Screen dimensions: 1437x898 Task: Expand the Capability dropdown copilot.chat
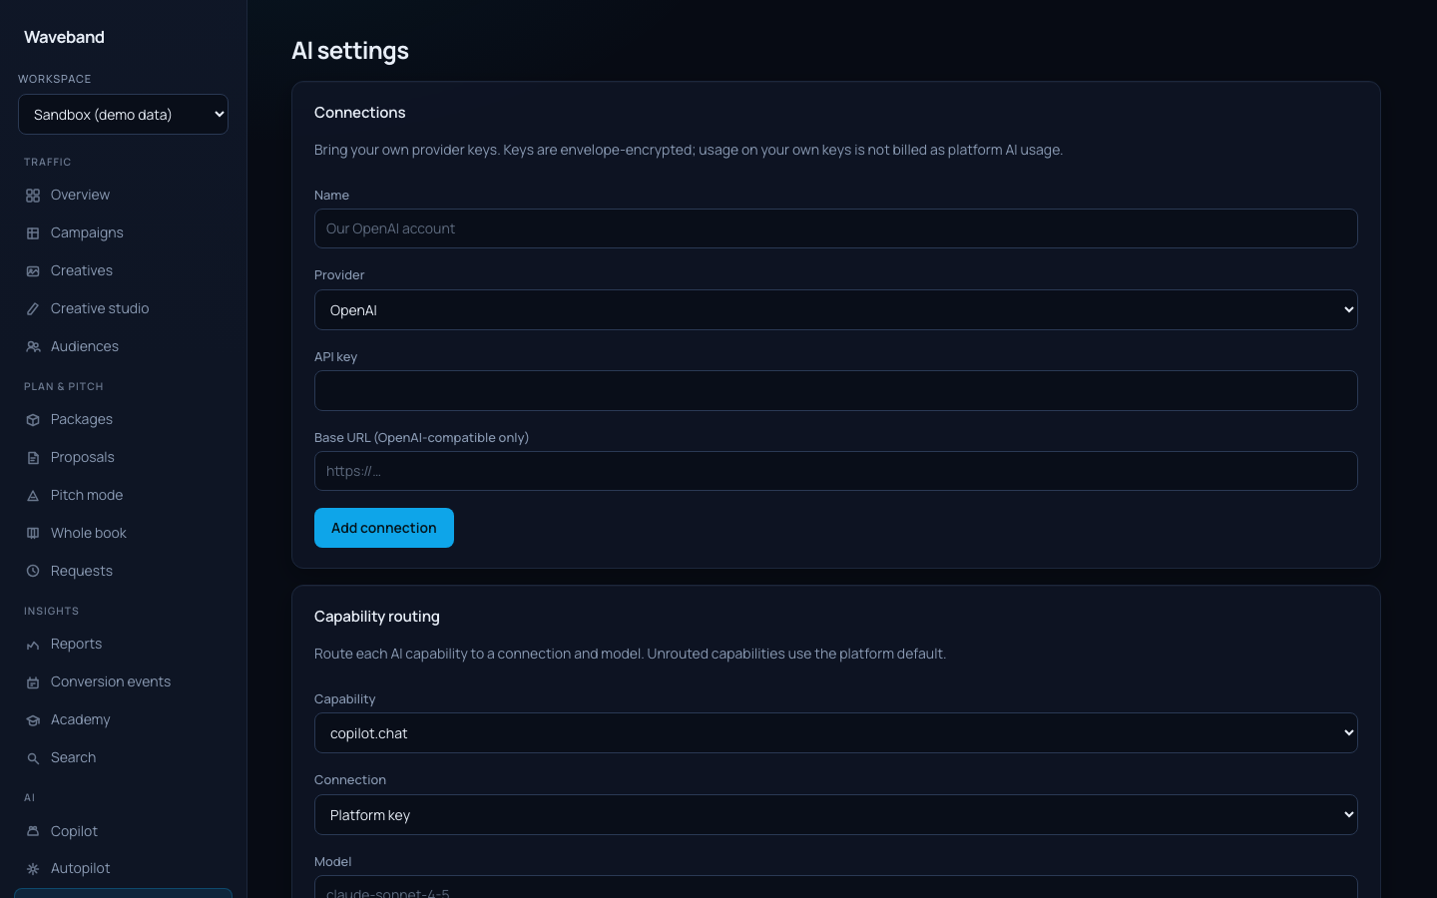coord(835,732)
